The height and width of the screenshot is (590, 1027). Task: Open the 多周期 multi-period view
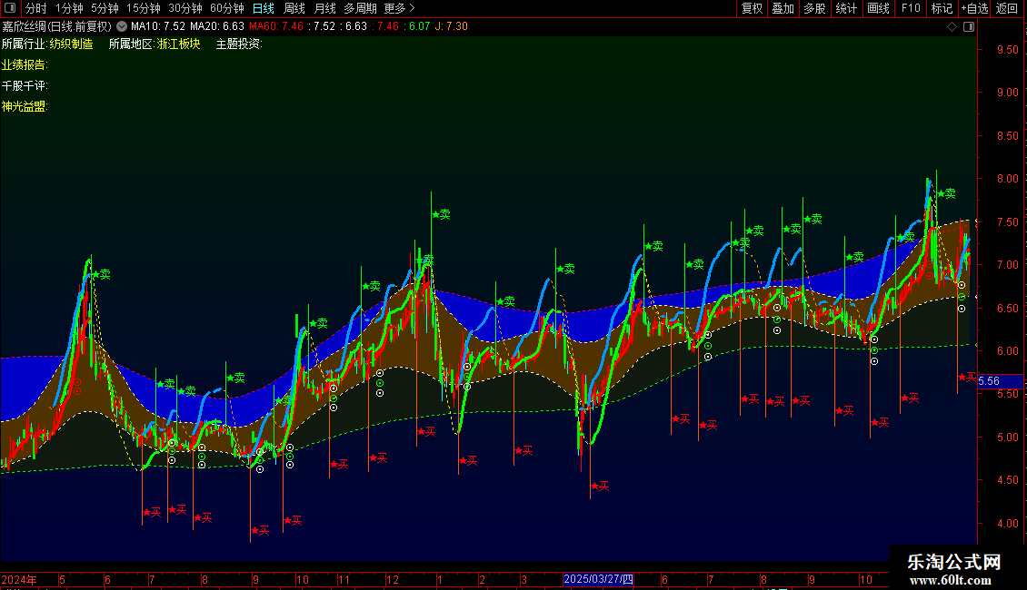click(x=360, y=8)
